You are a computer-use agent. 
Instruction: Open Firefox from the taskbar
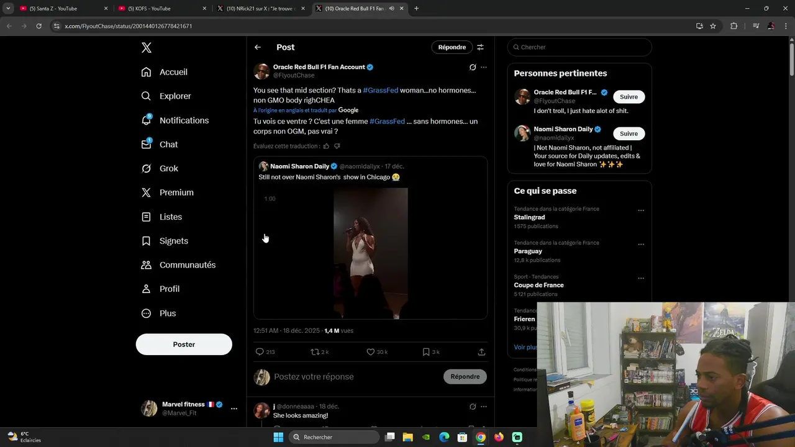[x=499, y=437]
